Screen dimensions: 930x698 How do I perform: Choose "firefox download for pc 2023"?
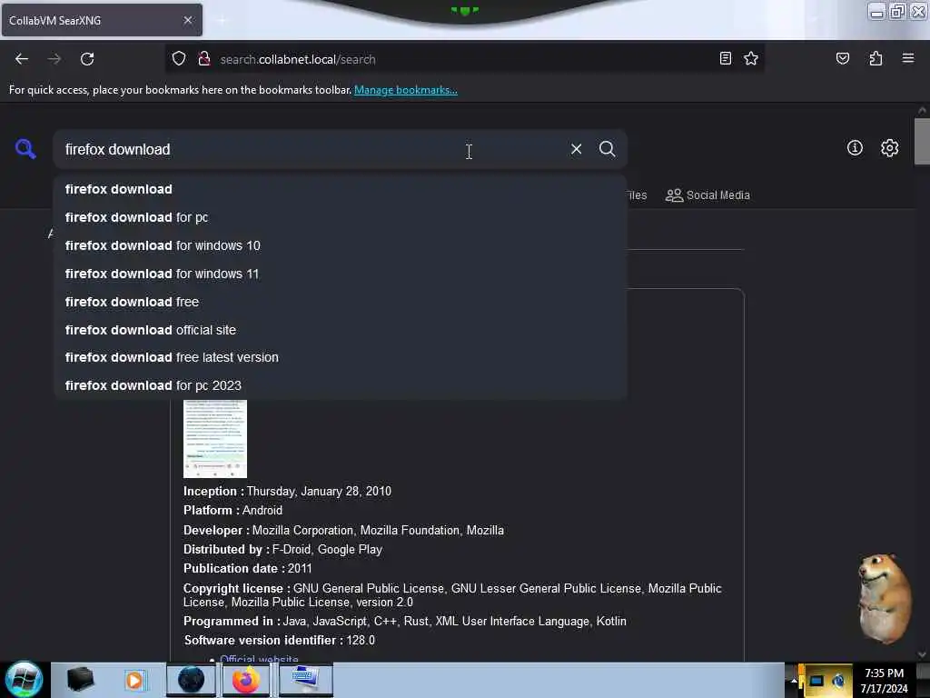tap(341, 385)
